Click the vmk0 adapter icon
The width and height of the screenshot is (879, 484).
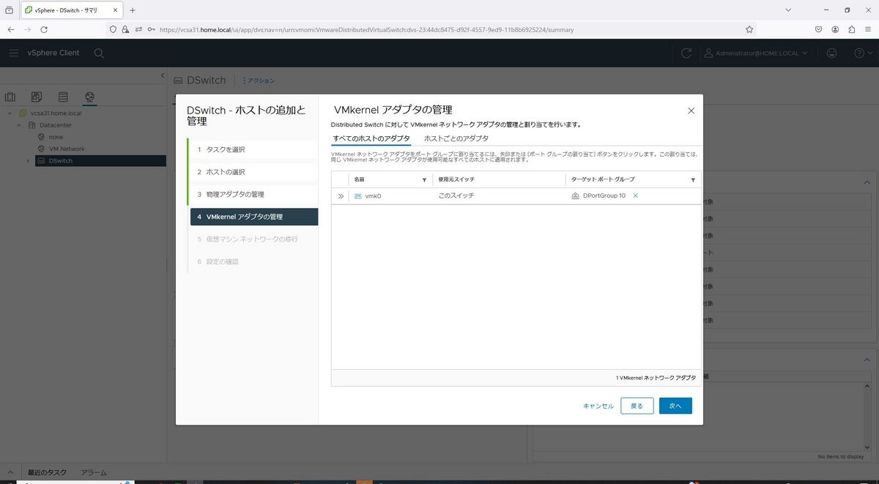click(358, 196)
